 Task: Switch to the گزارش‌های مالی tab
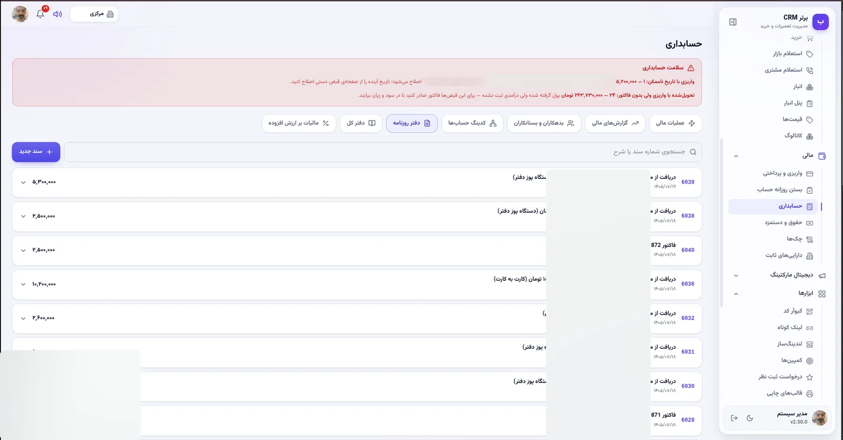(x=615, y=123)
